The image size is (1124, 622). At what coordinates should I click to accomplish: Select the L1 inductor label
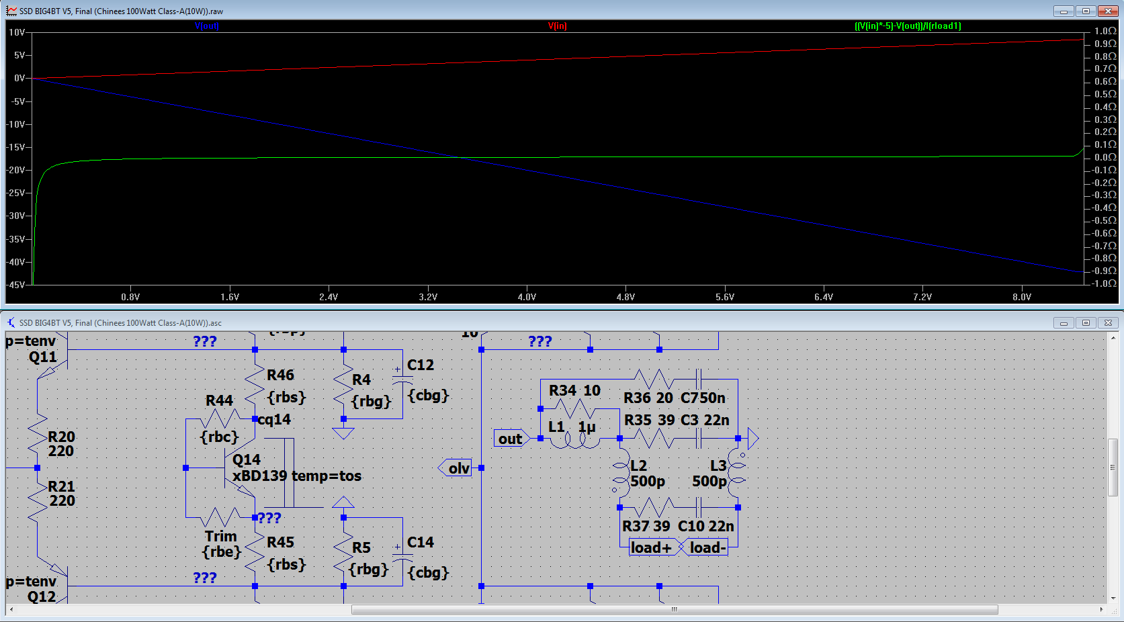(556, 427)
